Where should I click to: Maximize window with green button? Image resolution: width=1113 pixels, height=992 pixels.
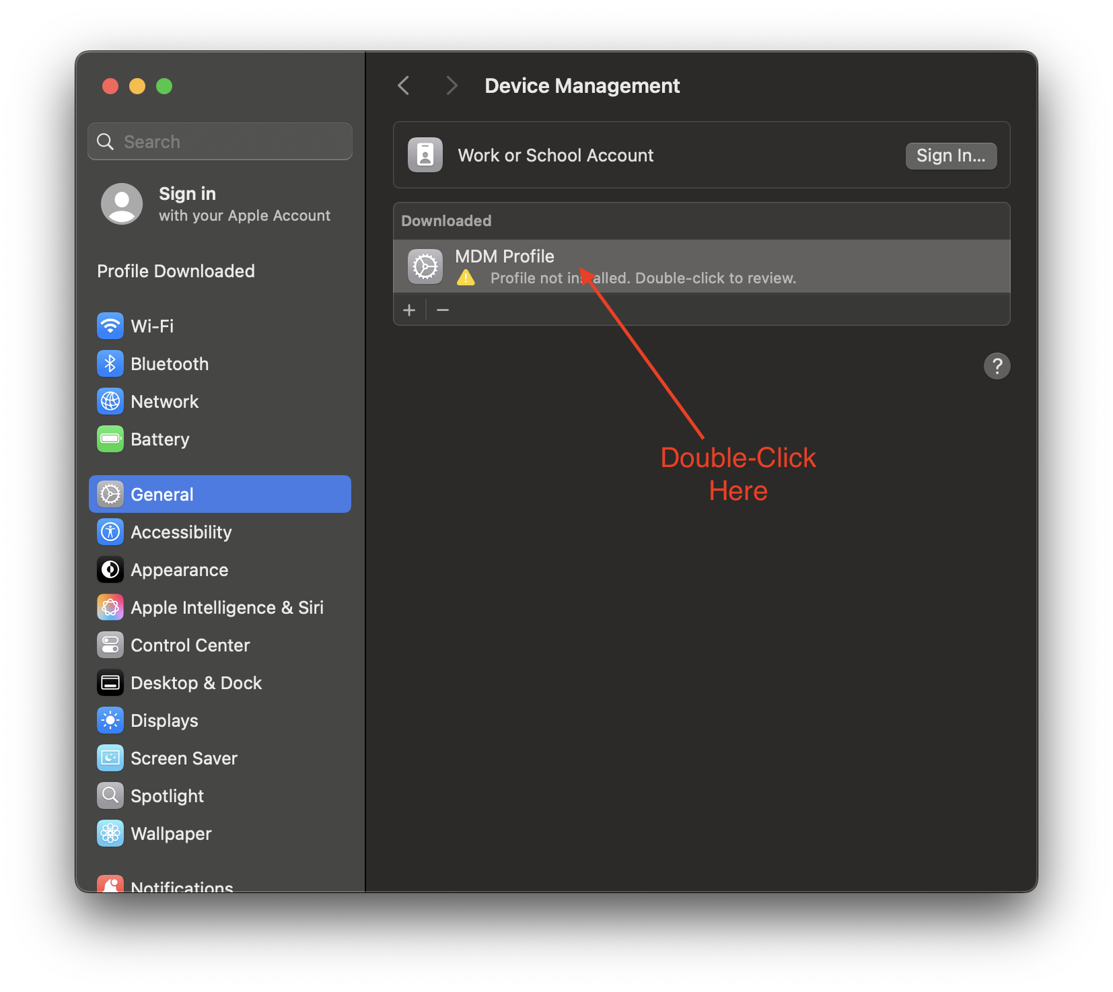point(164,86)
